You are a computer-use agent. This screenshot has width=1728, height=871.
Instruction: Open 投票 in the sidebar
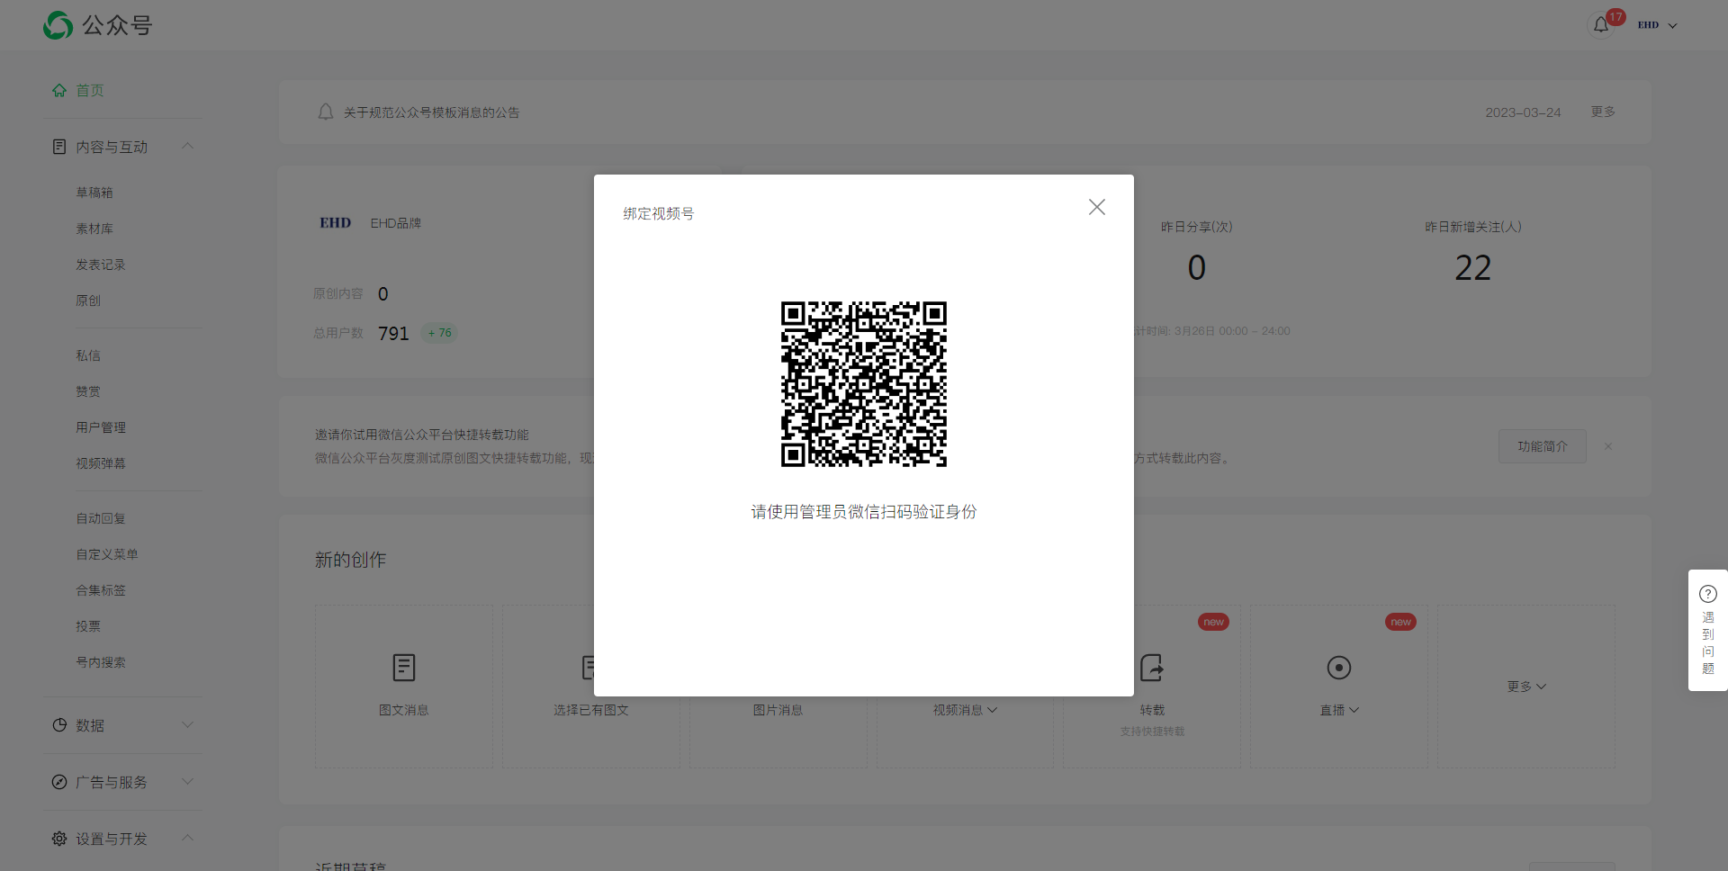point(88,626)
